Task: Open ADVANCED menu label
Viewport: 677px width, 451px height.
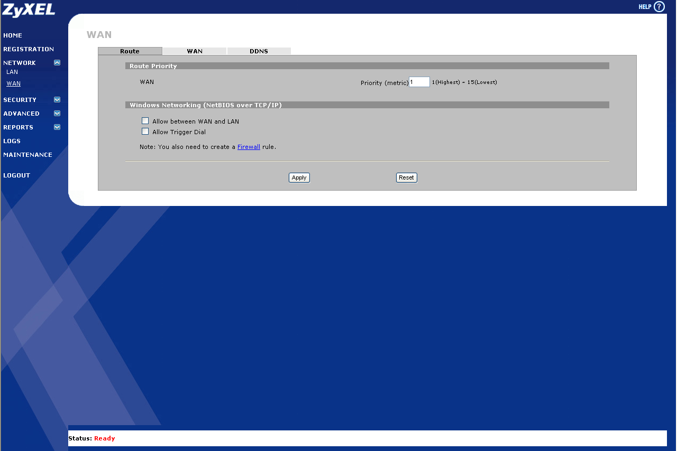Action: point(22,114)
